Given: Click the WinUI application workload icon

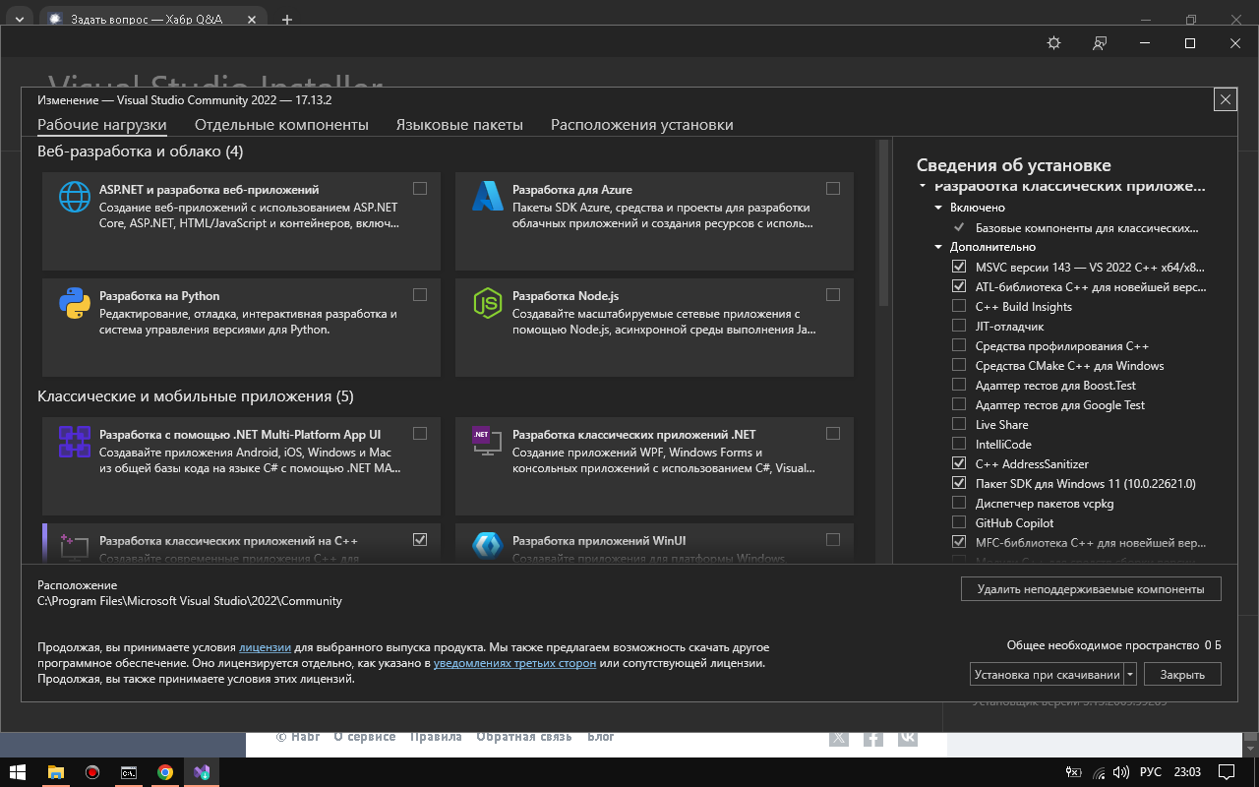Looking at the screenshot, I should point(488,547).
